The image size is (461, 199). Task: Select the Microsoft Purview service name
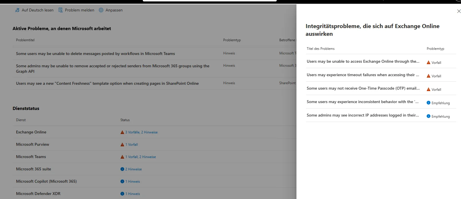point(33,144)
